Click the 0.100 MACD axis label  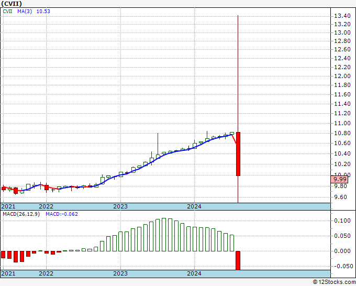pos(342,221)
